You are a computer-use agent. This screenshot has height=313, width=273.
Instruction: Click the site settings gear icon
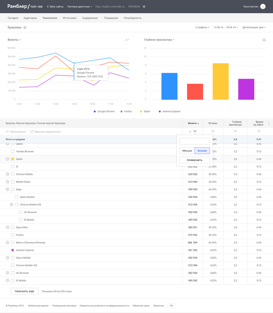(144, 6)
